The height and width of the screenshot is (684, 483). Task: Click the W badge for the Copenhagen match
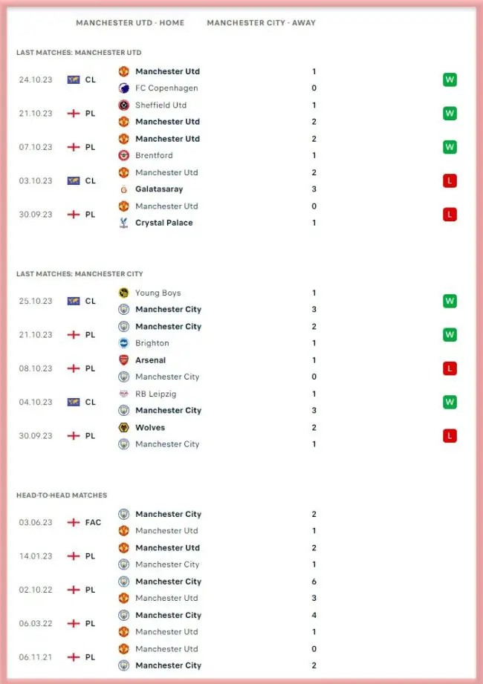449,80
